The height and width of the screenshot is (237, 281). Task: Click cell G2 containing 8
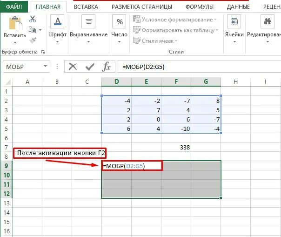pyautogui.click(x=206, y=101)
